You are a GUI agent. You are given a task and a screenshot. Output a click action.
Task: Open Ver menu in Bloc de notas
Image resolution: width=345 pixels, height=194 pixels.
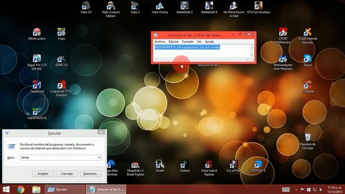pyautogui.click(x=199, y=41)
